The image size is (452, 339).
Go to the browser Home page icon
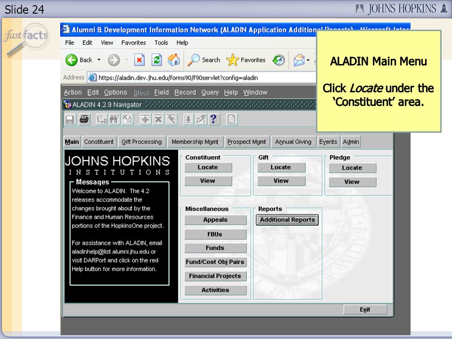tap(174, 60)
